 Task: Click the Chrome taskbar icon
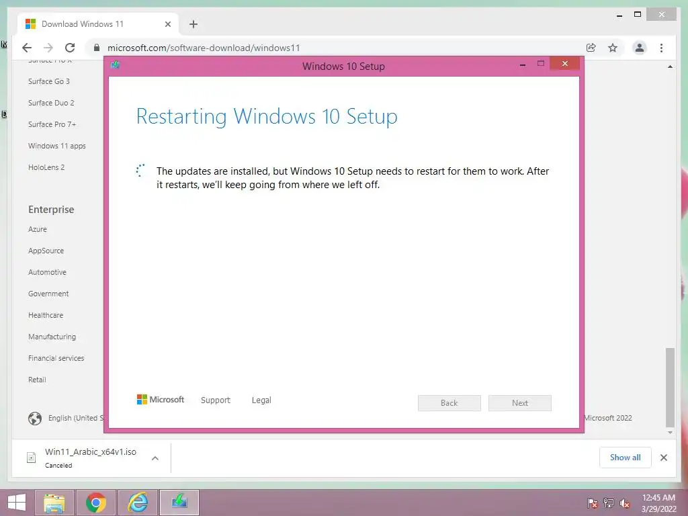95,503
